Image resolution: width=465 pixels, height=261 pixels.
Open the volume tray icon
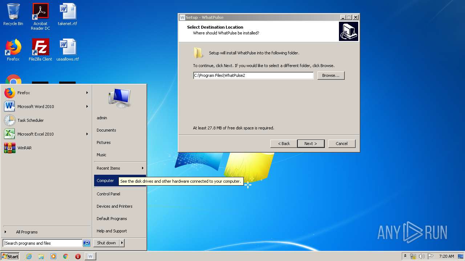pos(422,256)
